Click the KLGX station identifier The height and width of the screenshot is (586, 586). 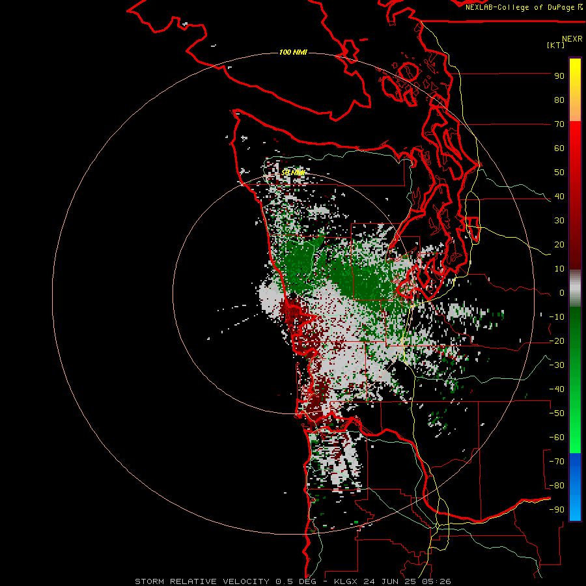(346, 581)
